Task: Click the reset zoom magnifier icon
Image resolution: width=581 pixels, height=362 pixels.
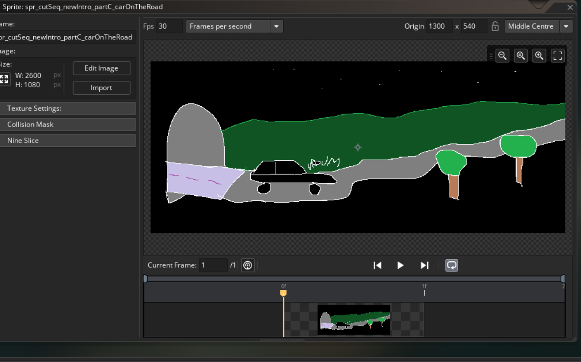Action: [521, 56]
